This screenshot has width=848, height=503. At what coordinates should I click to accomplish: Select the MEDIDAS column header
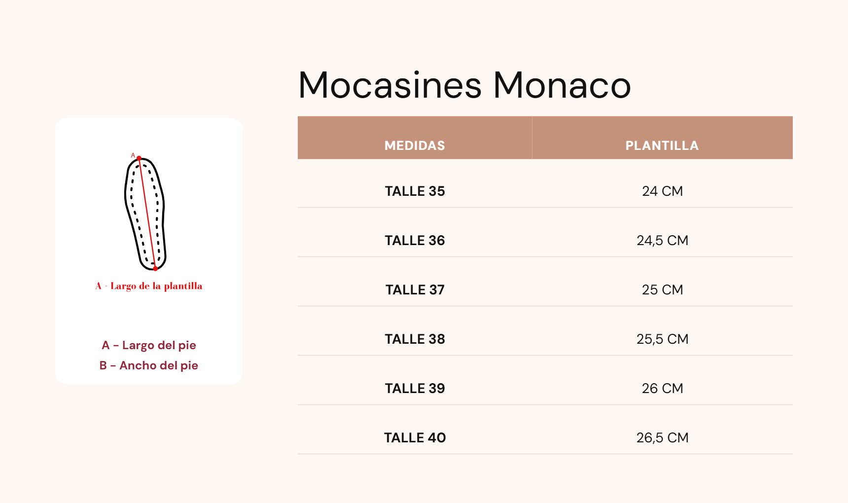pyautogui.click(x=415, y=145)
